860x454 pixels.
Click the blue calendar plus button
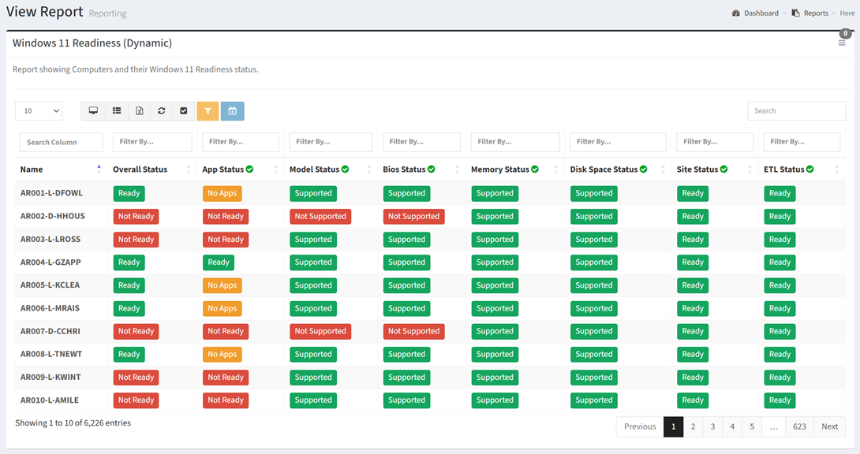pyautogui.click(x=232, y=111)
